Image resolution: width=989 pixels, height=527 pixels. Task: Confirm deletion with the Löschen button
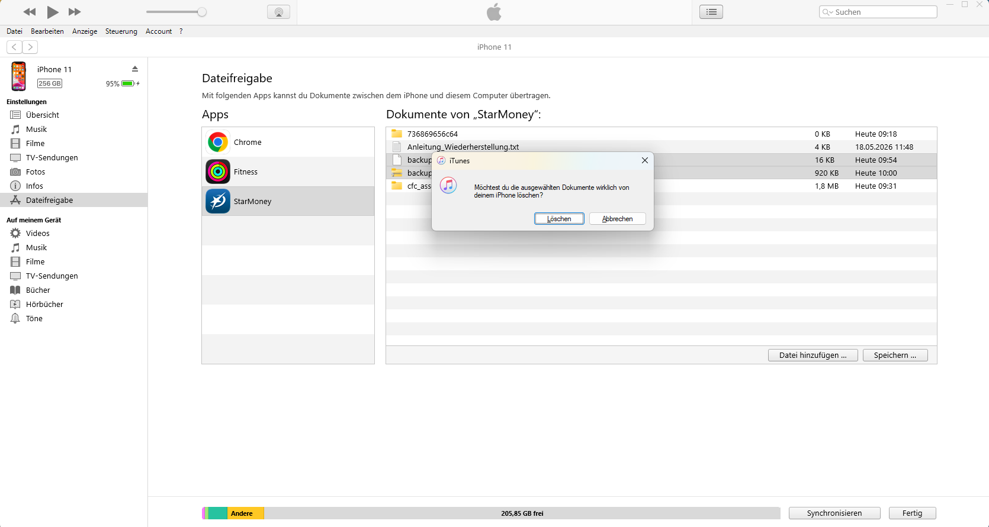(x=559, y=219)
